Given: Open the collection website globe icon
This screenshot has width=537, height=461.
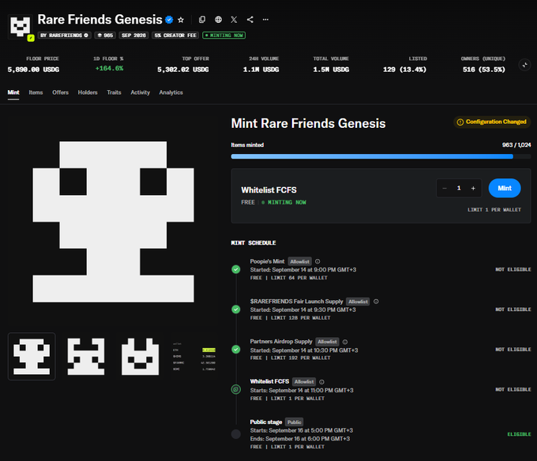Looking at the screenshot, I should pyautogui.click(x=218, y=20).
